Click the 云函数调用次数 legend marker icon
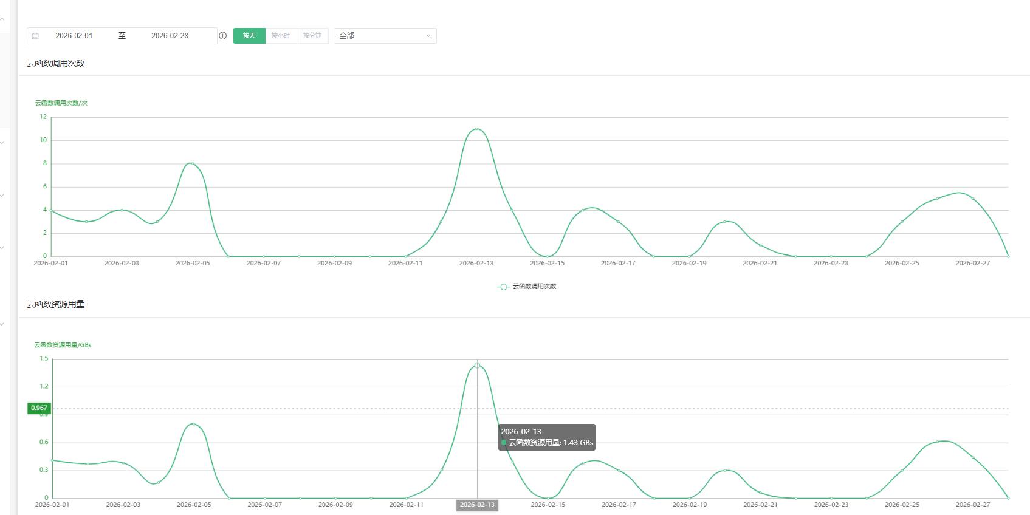Viewport: 1030px width, 515px height. click(503, 287)
